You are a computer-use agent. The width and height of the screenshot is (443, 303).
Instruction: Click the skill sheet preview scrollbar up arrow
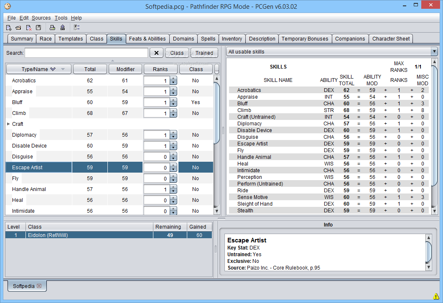[x=435, y=61]
